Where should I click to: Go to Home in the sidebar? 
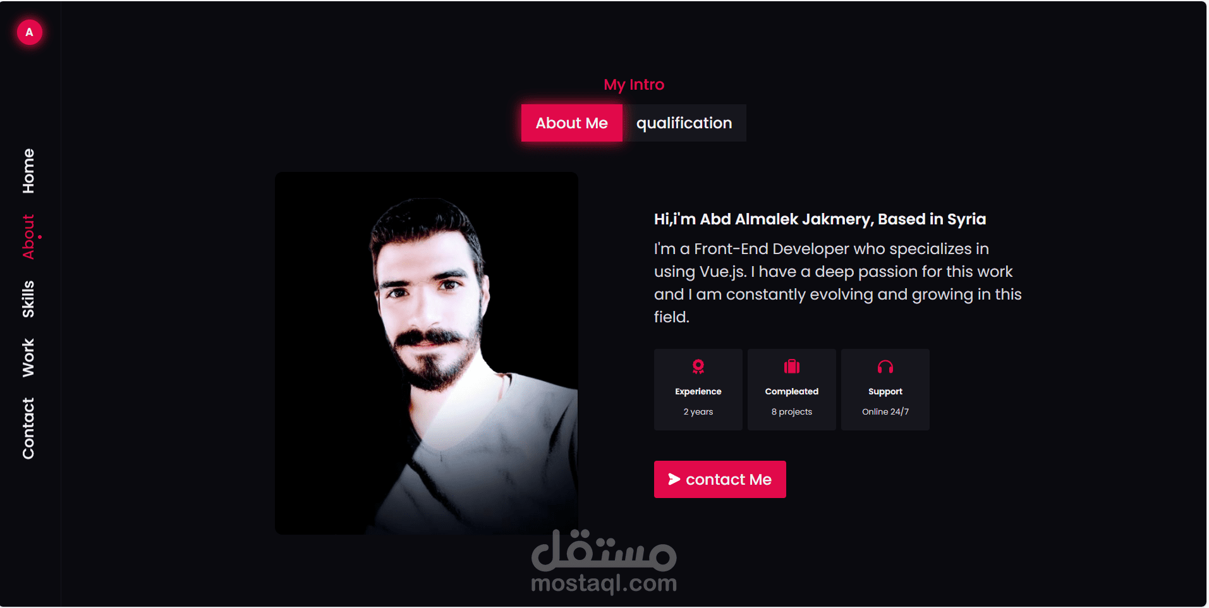tap(28, 171)
